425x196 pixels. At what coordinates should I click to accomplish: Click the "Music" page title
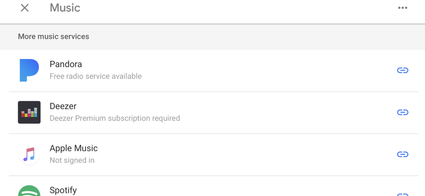pos(65,8)
